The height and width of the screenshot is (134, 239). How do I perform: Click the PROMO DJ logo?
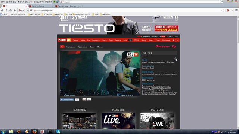64,40
